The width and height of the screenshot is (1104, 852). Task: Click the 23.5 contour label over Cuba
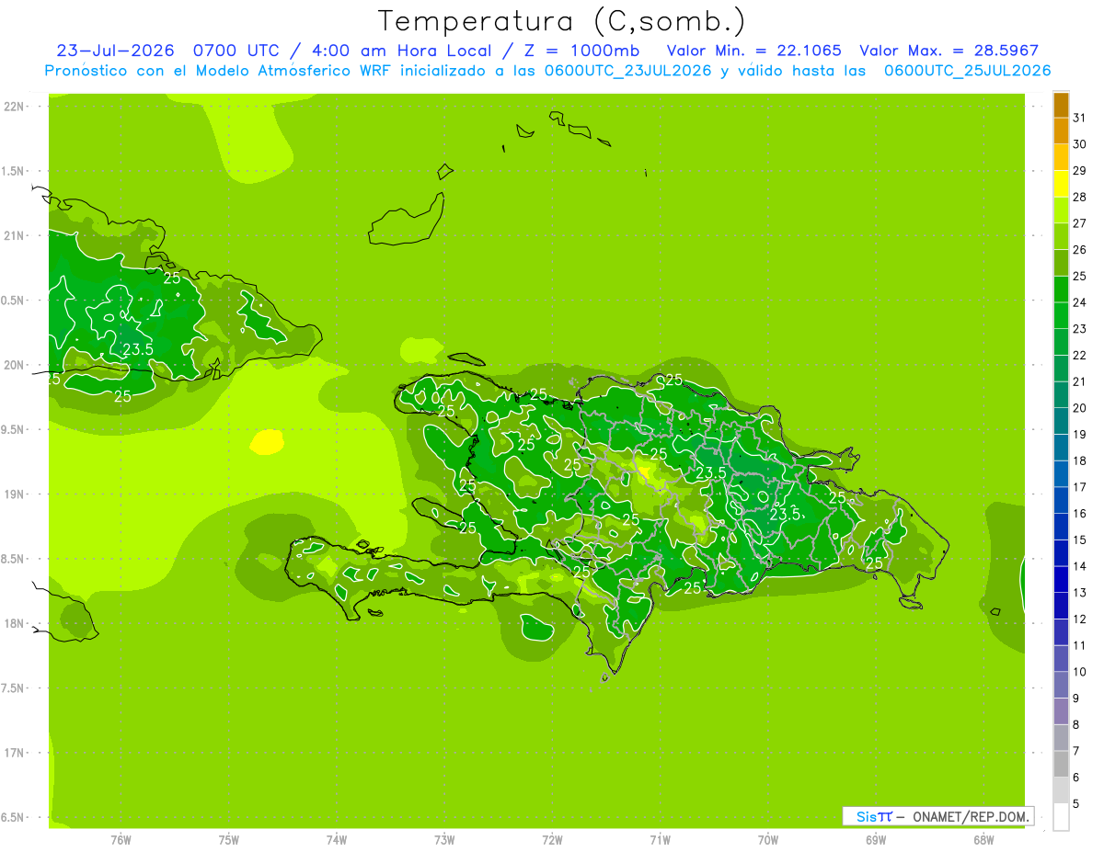click(x=138, y=348)
